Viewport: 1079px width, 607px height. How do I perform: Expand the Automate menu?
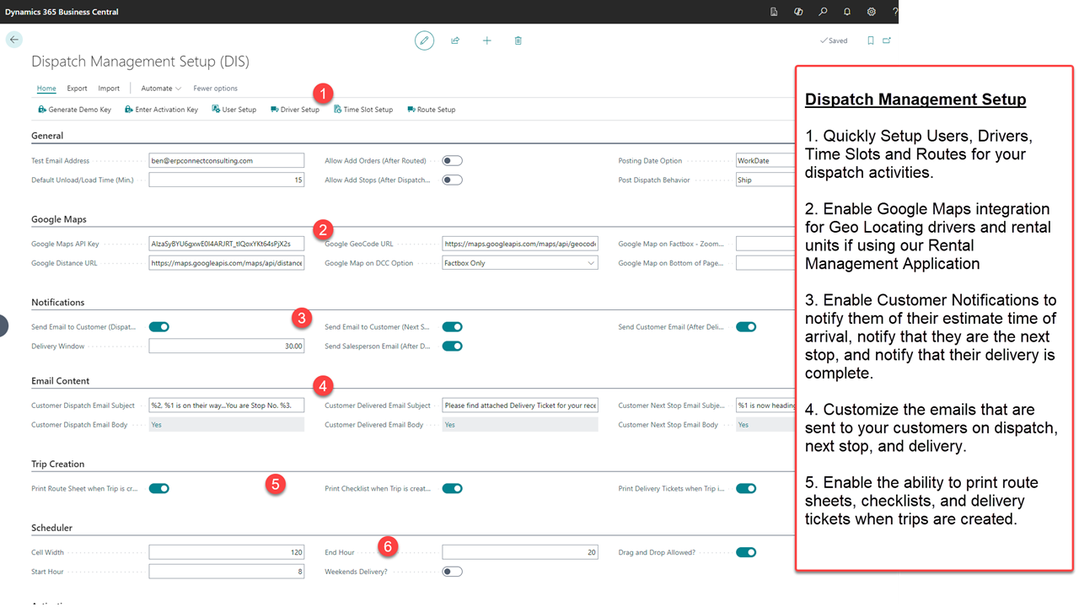coord(161,89)
